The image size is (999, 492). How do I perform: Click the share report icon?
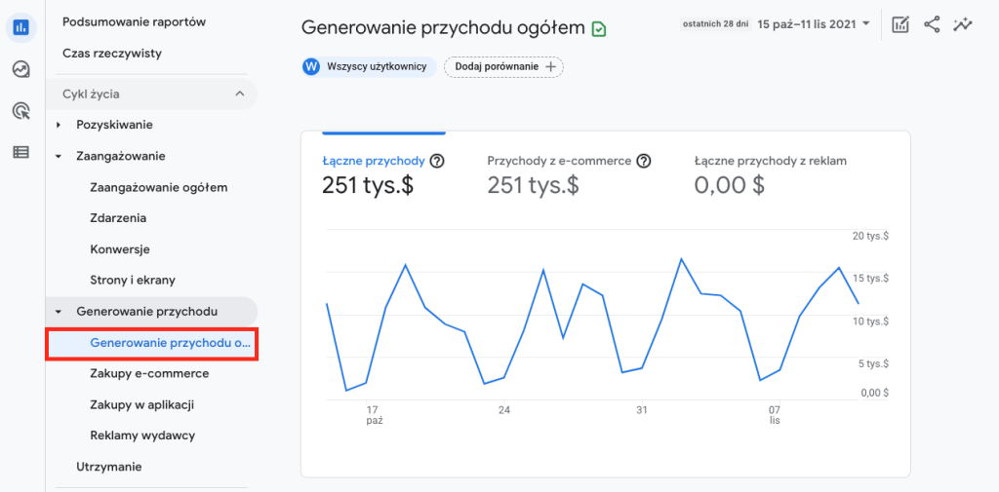932,24
